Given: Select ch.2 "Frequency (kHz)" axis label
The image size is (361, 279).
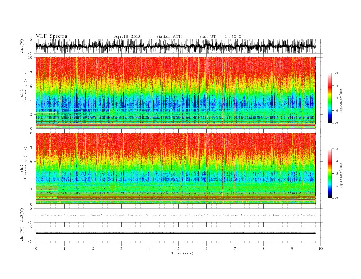Looking at the screenshot, I should pos(26,162).
